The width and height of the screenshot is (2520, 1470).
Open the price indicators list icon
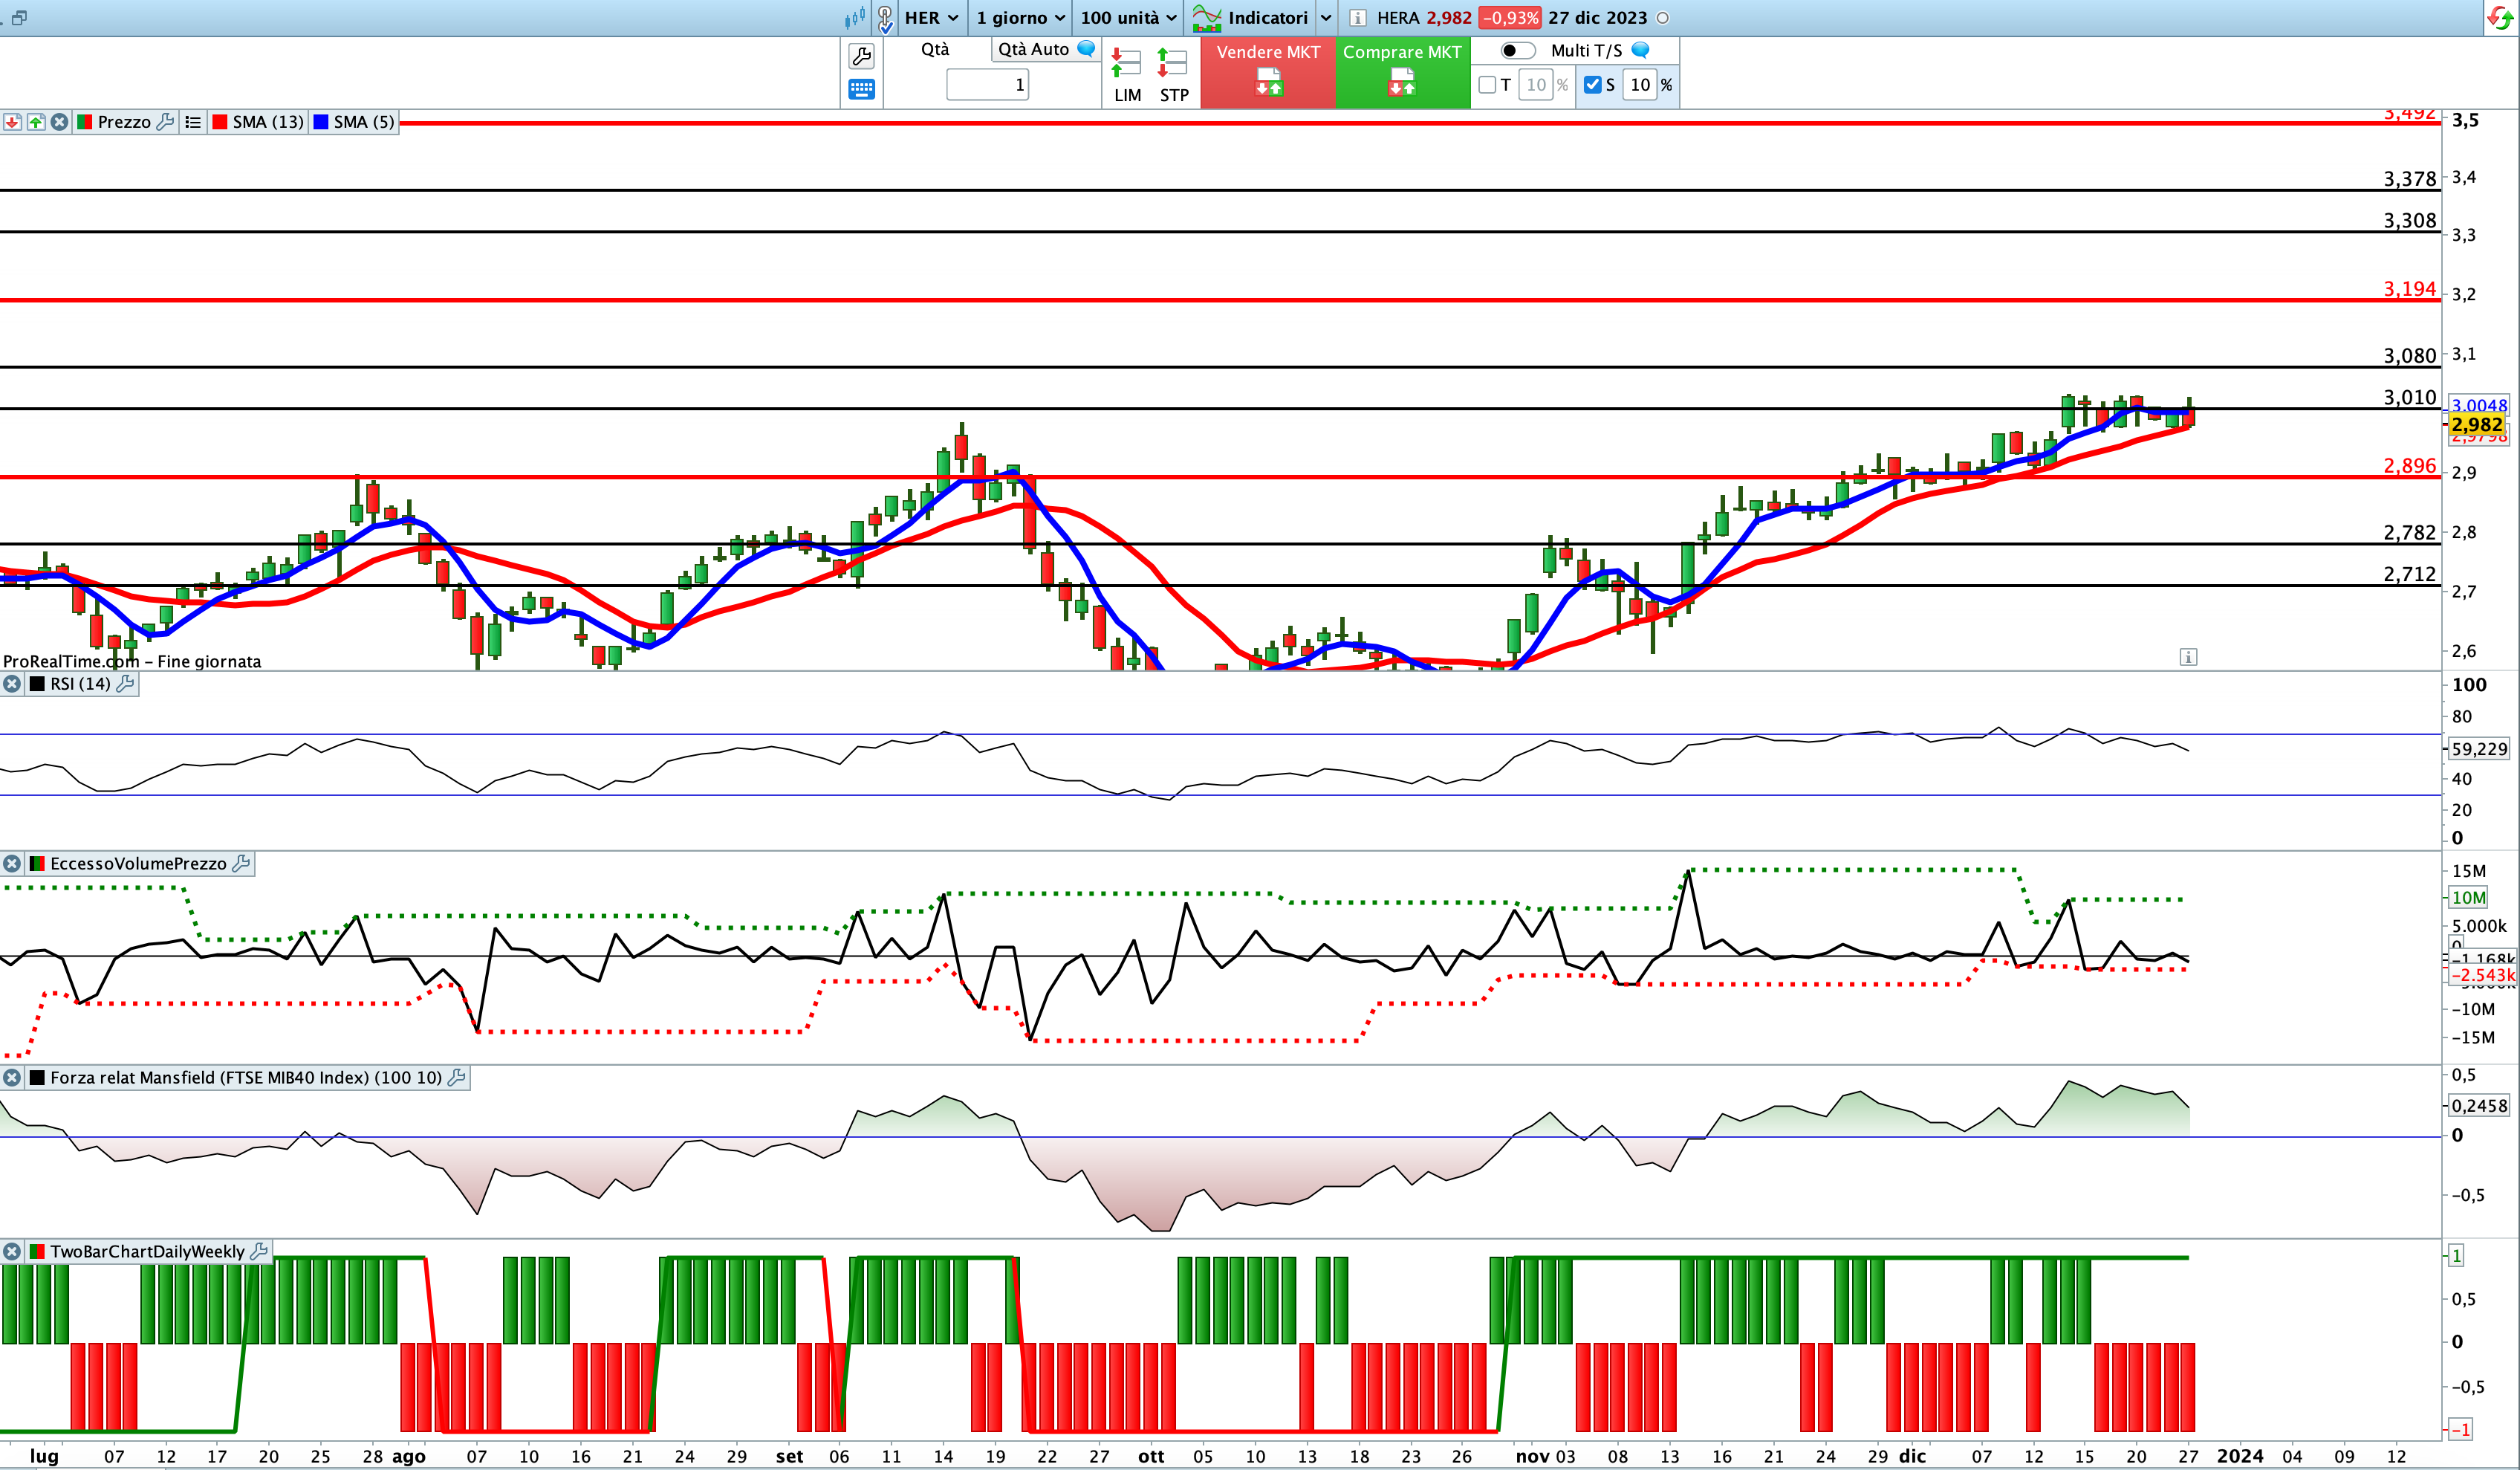[193, 122]
